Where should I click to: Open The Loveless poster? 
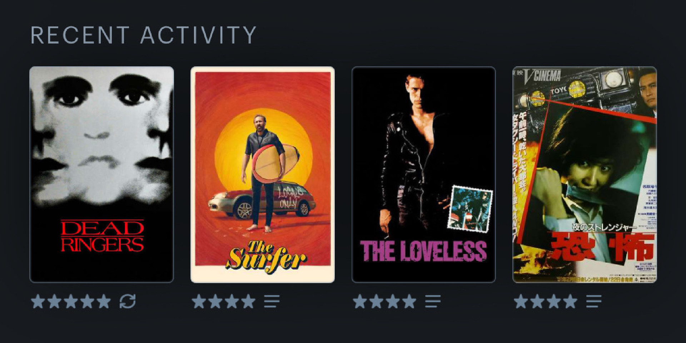[424, 175]
